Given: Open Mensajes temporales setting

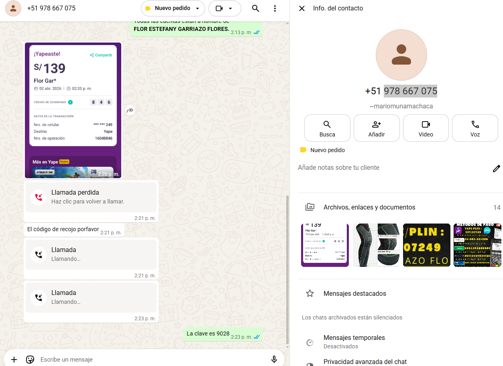Looking at the screenshot, I should coord(354,341).
